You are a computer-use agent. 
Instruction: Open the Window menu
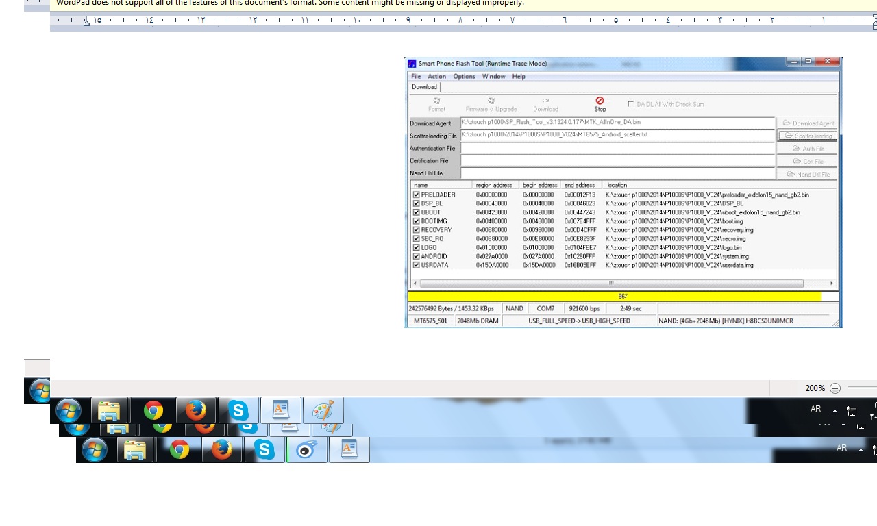pyautogui.click(x=493, y=77)
